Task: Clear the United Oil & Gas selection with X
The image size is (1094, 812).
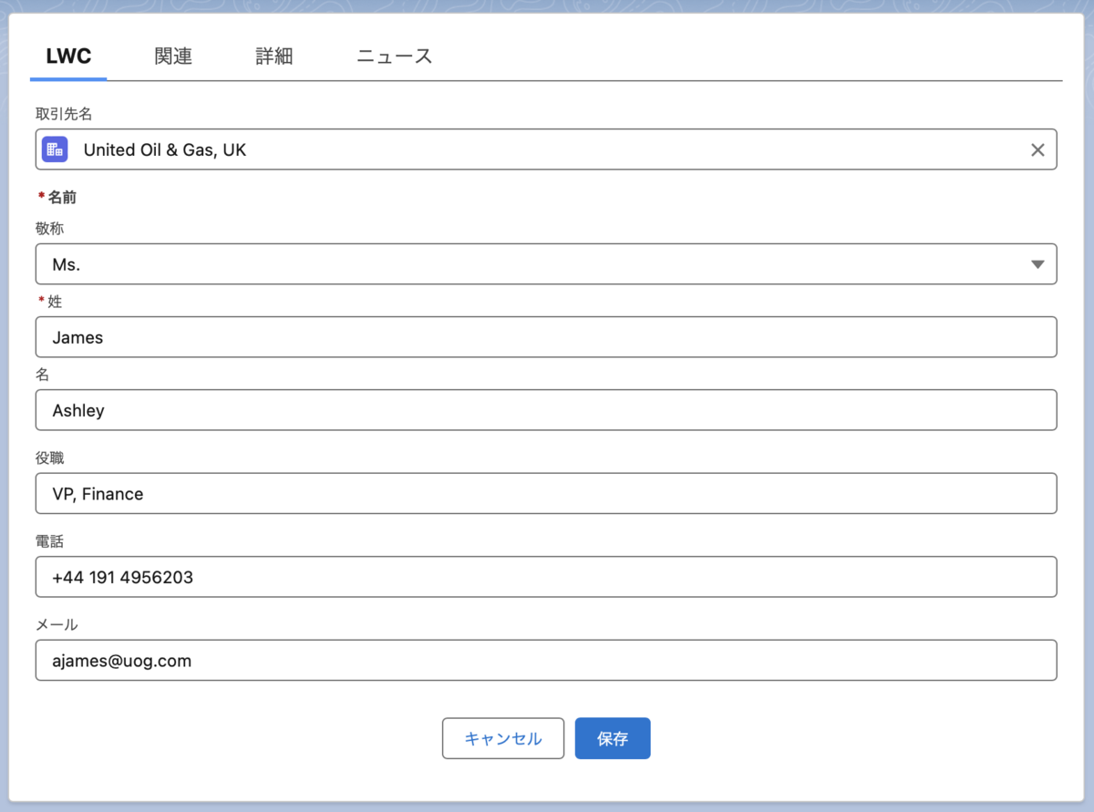Action: tap(1037, 150)
